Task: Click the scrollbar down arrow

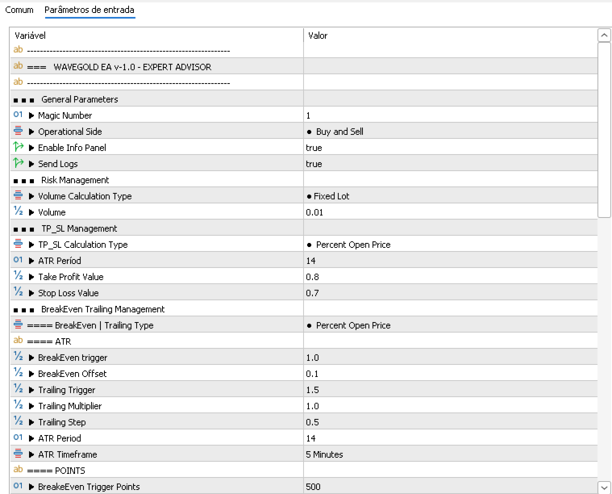Action: [x=604, y=486]
